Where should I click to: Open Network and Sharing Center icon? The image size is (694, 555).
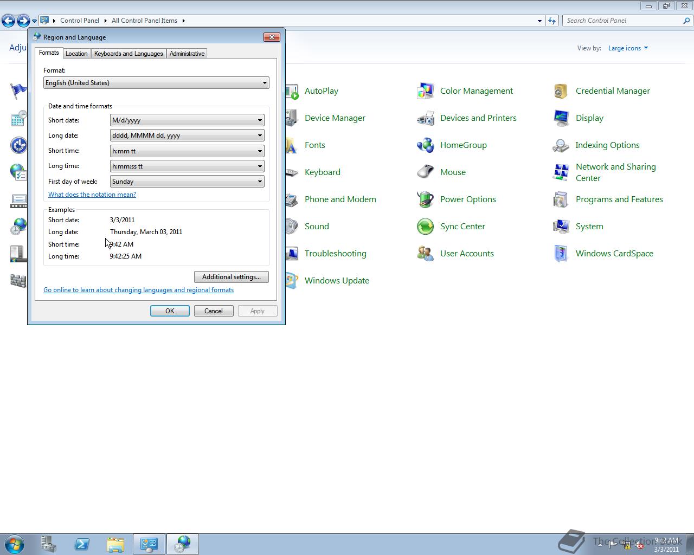[x=561, y=172]
